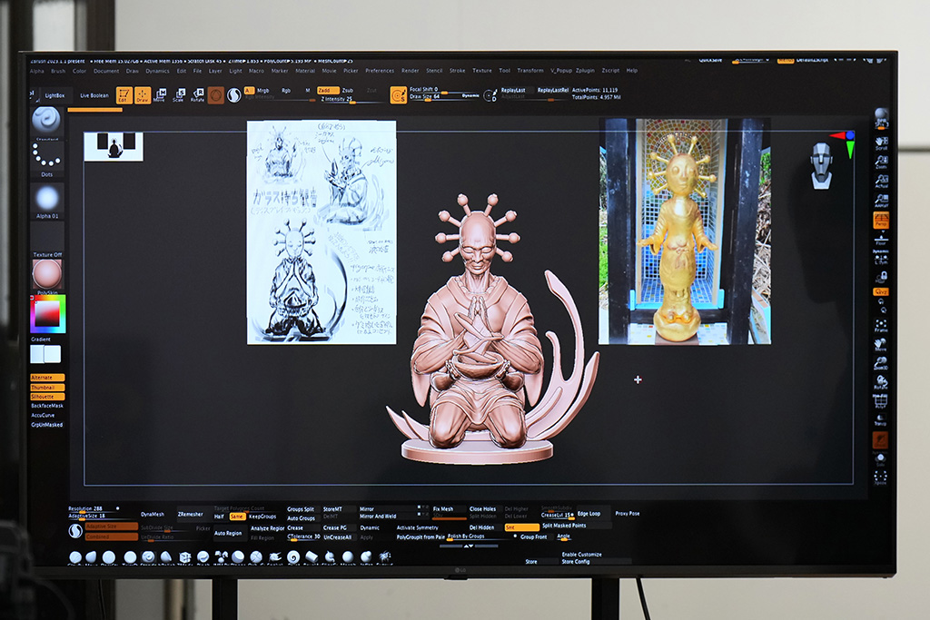The height and width of the screenshot is (620, 930).
Task: Click the Frame mesh icon
Action: [x=881, y=325]
